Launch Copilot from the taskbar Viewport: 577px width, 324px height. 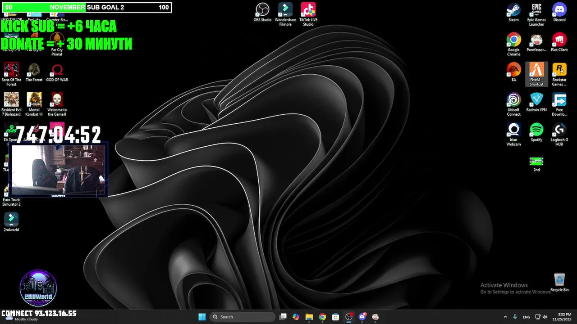click(x=296, y=317)
